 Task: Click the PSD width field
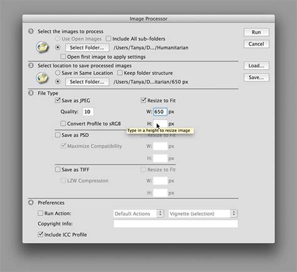pos(160,146)
